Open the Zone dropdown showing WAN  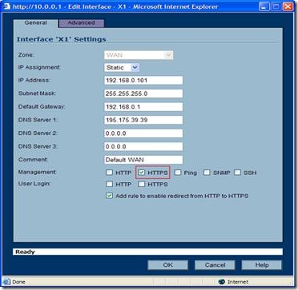(139, 55)
